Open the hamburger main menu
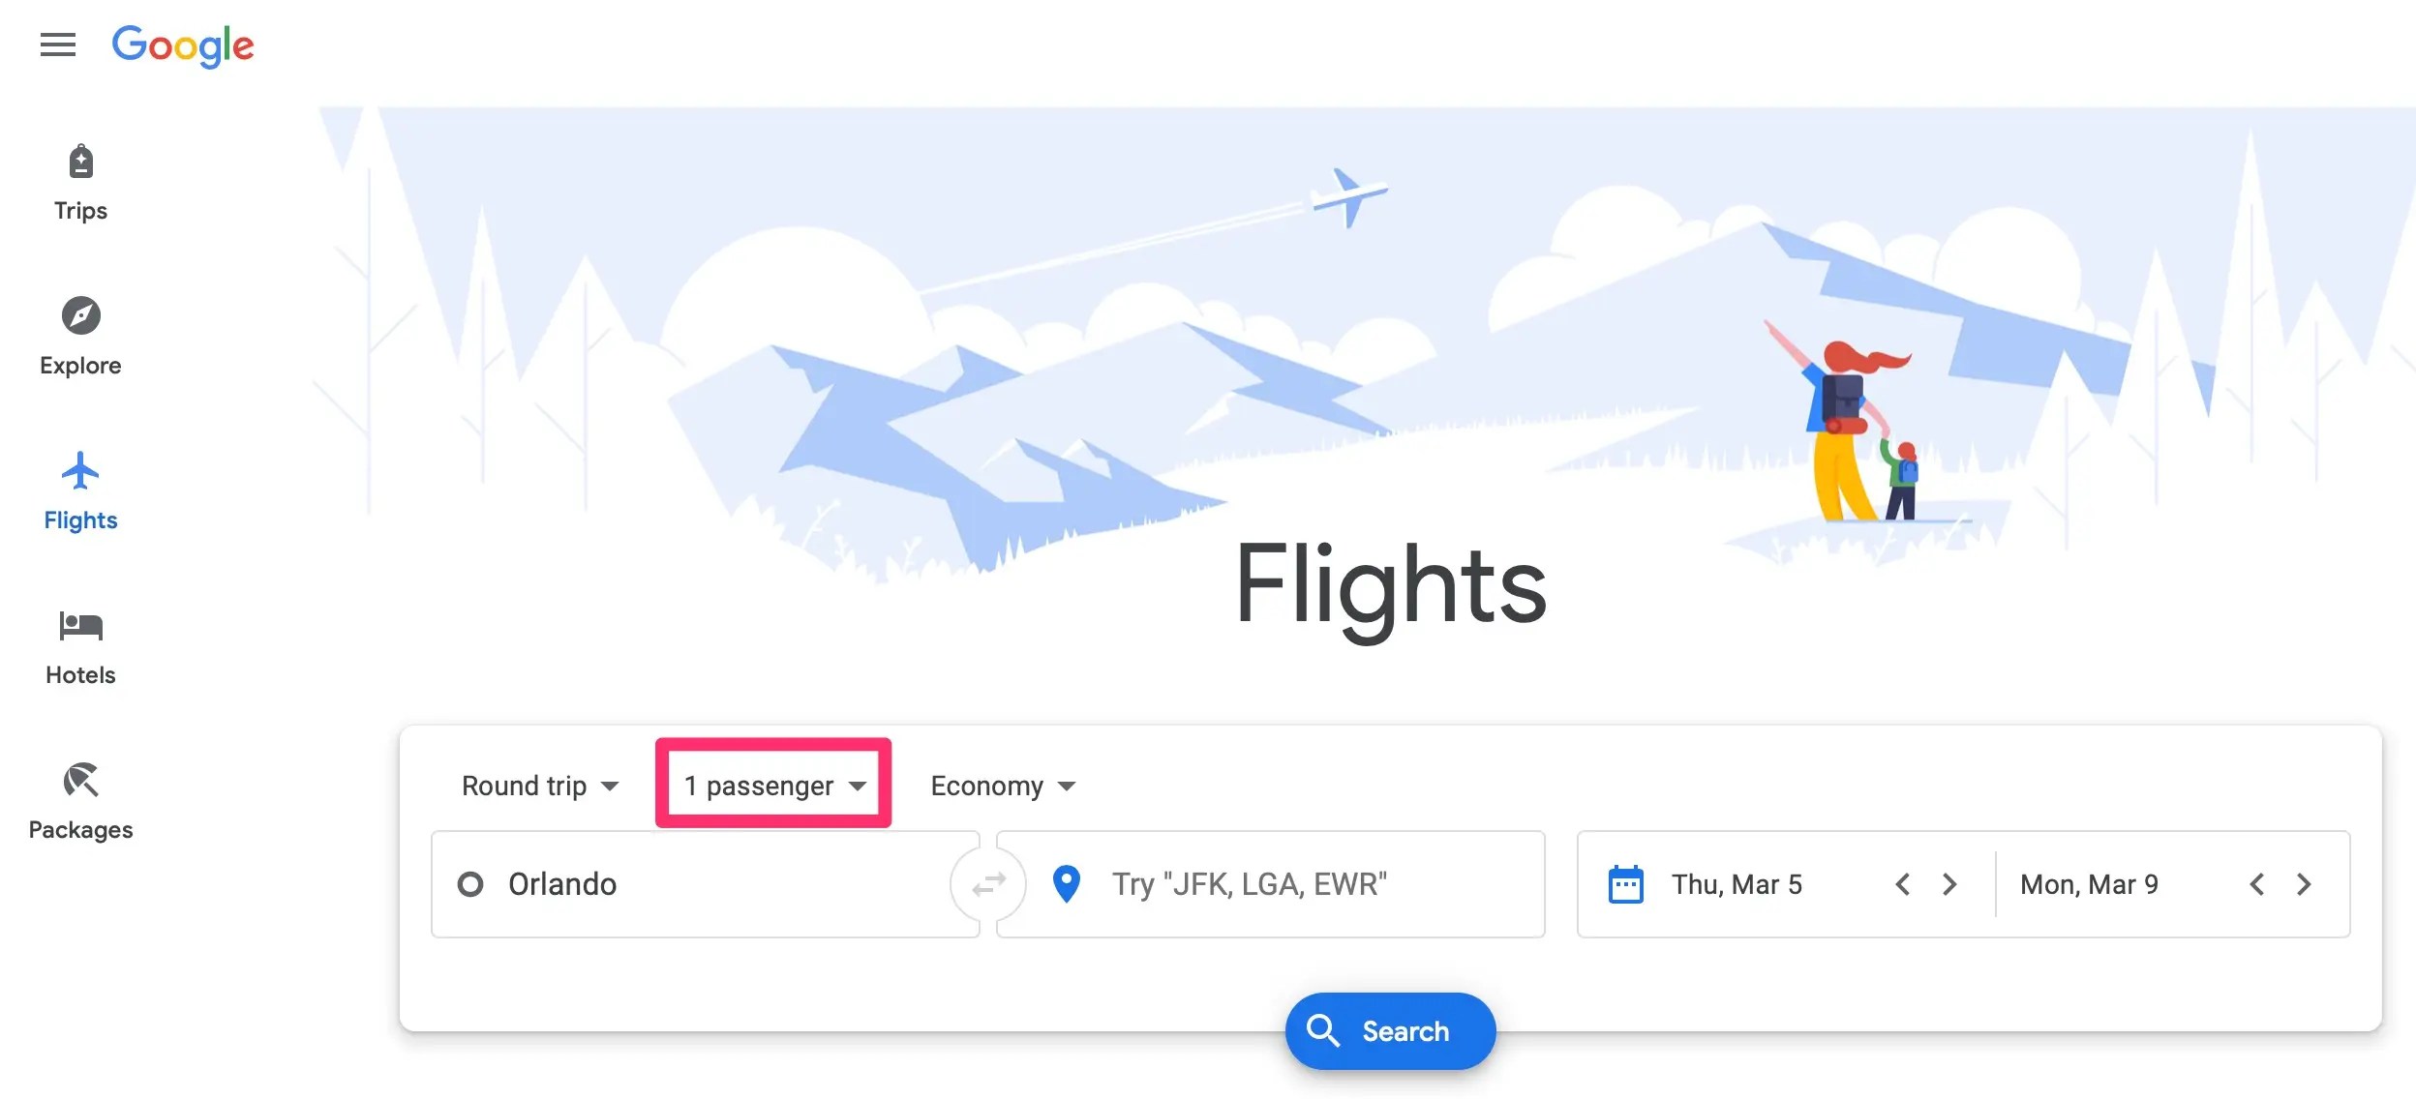Viewport: 2416px width, 1099px height. pos(58,45)
